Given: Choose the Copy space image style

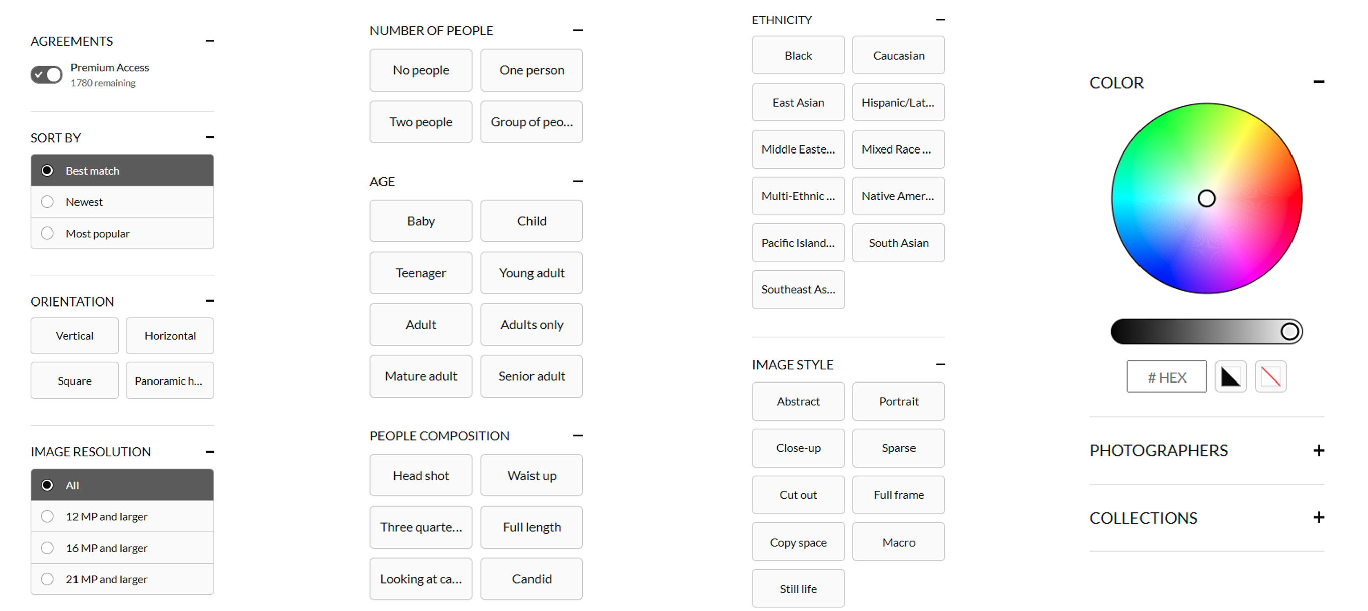Looking at the screenshot, I should click(798, 542).
